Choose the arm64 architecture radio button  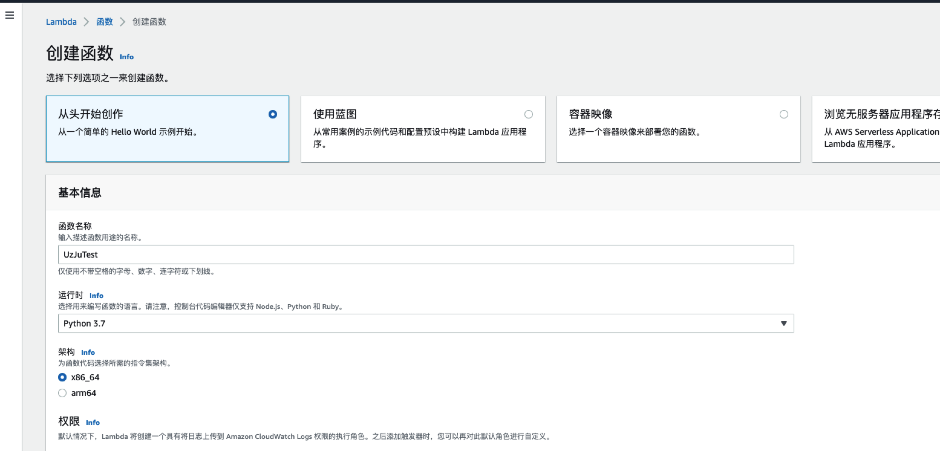click(62, 393)
